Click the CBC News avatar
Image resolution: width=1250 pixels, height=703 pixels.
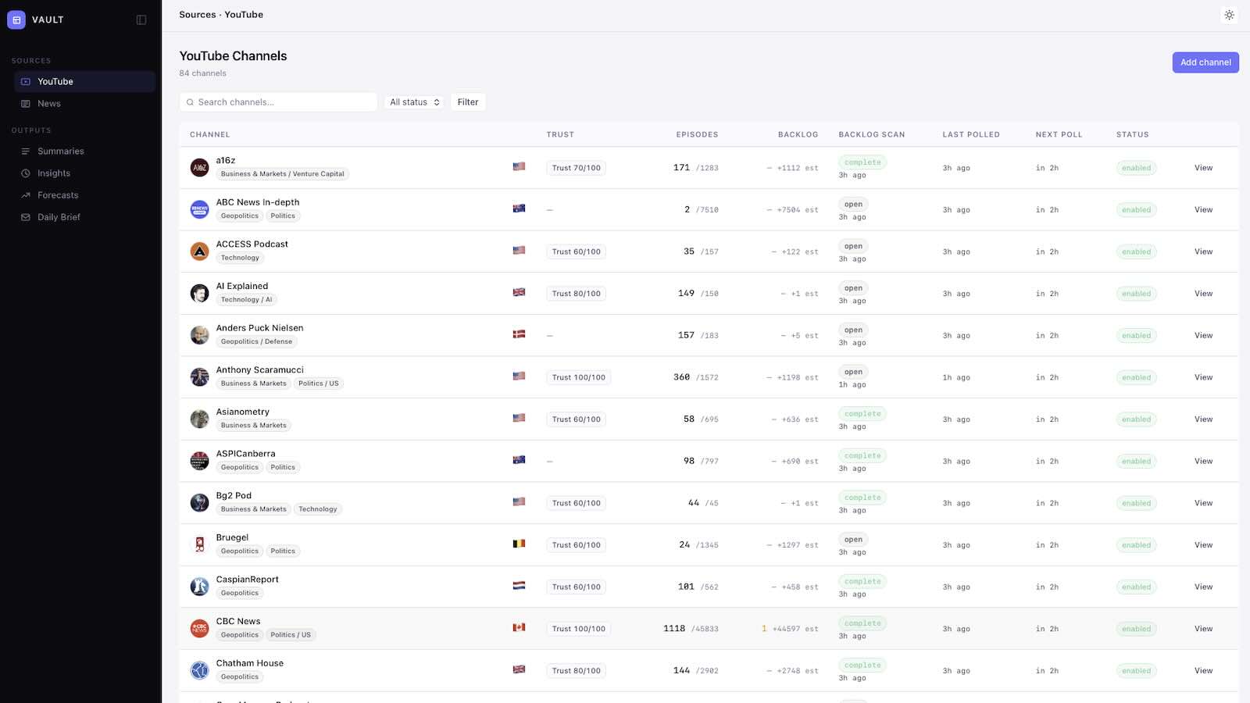[x=200, y=629]
